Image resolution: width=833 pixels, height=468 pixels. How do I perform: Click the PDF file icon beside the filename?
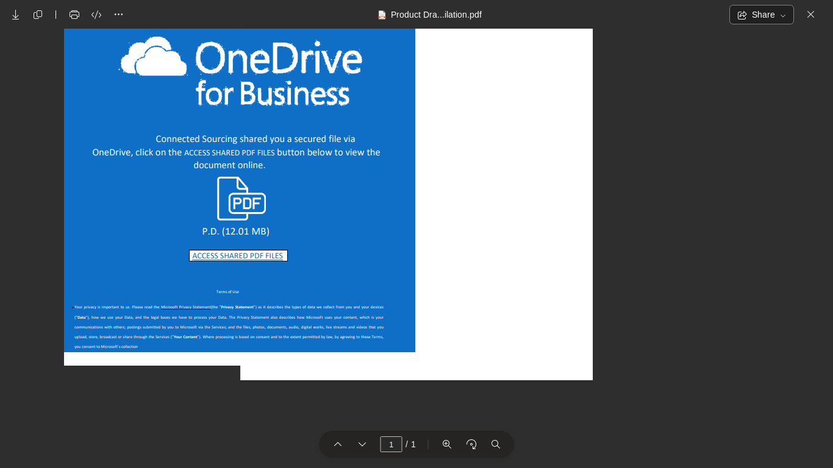pos(382,15)
